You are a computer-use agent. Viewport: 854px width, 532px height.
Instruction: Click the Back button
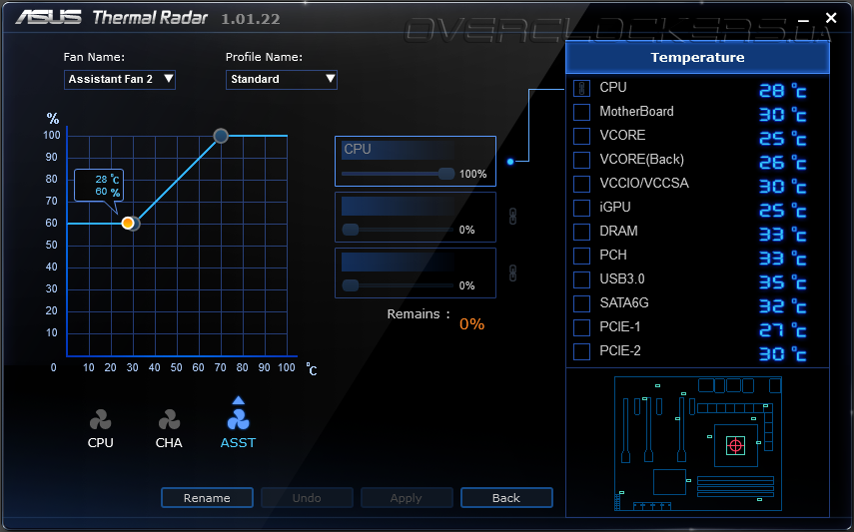[506, 498]
